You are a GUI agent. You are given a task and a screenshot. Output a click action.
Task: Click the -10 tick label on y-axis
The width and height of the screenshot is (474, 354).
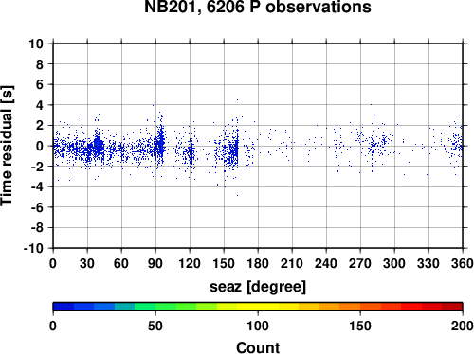click(33, 249)
